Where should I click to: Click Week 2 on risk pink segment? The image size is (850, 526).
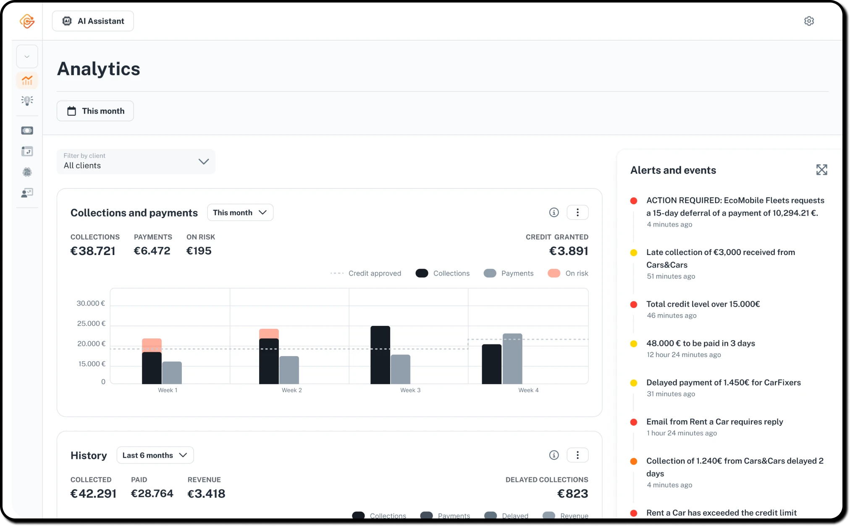tap(269, 333)
